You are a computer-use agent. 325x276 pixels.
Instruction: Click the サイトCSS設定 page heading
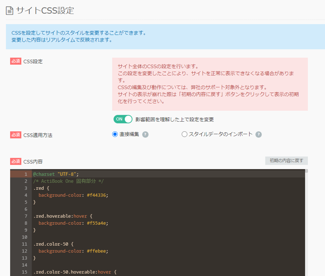(x=45, y=11)
